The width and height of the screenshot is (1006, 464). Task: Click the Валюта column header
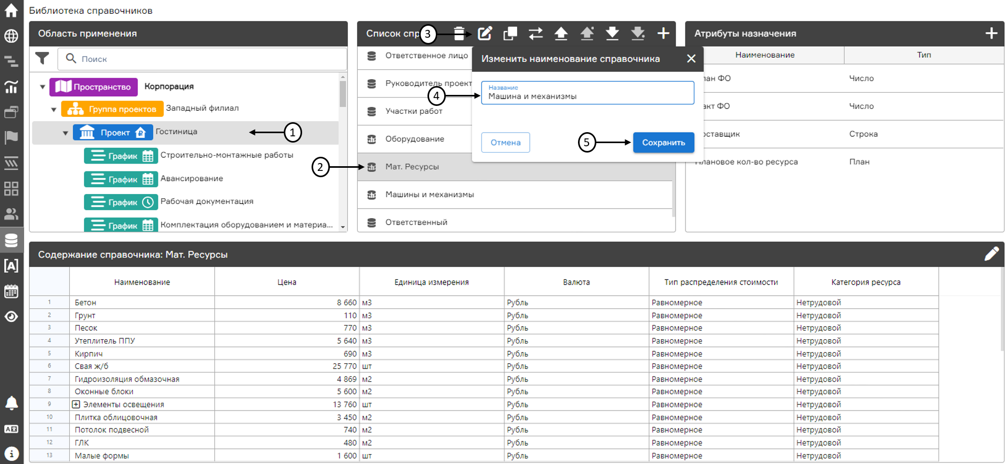click(576, 282)
